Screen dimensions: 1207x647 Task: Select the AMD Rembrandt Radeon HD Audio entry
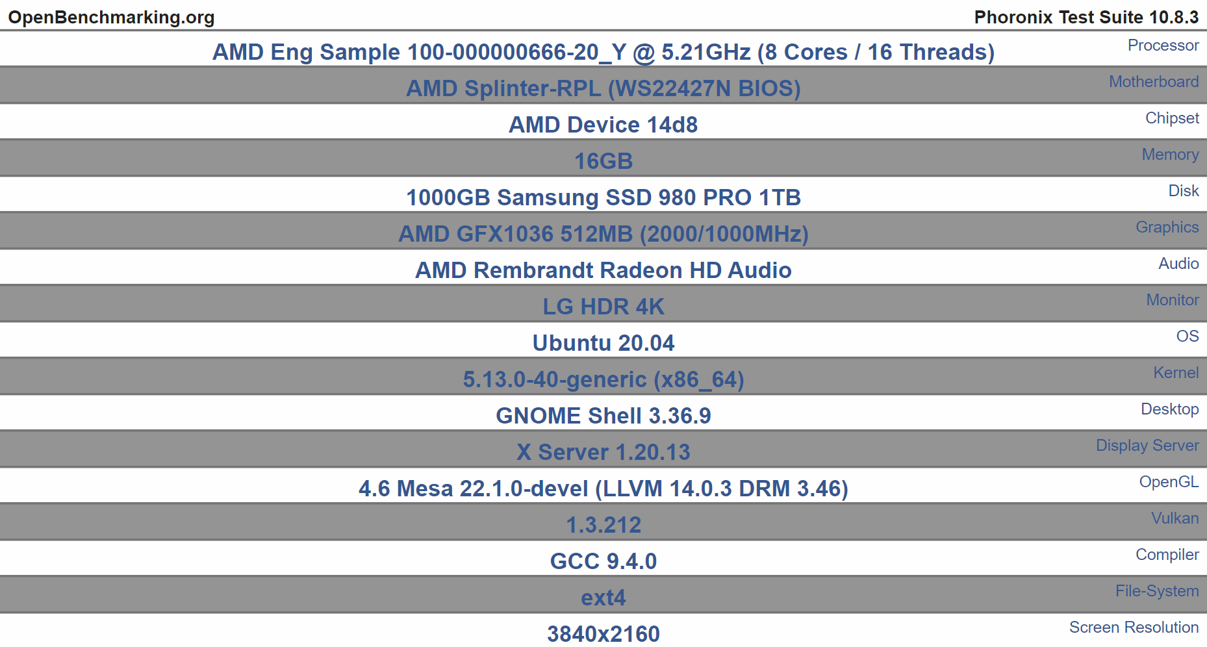click(603, 270)
